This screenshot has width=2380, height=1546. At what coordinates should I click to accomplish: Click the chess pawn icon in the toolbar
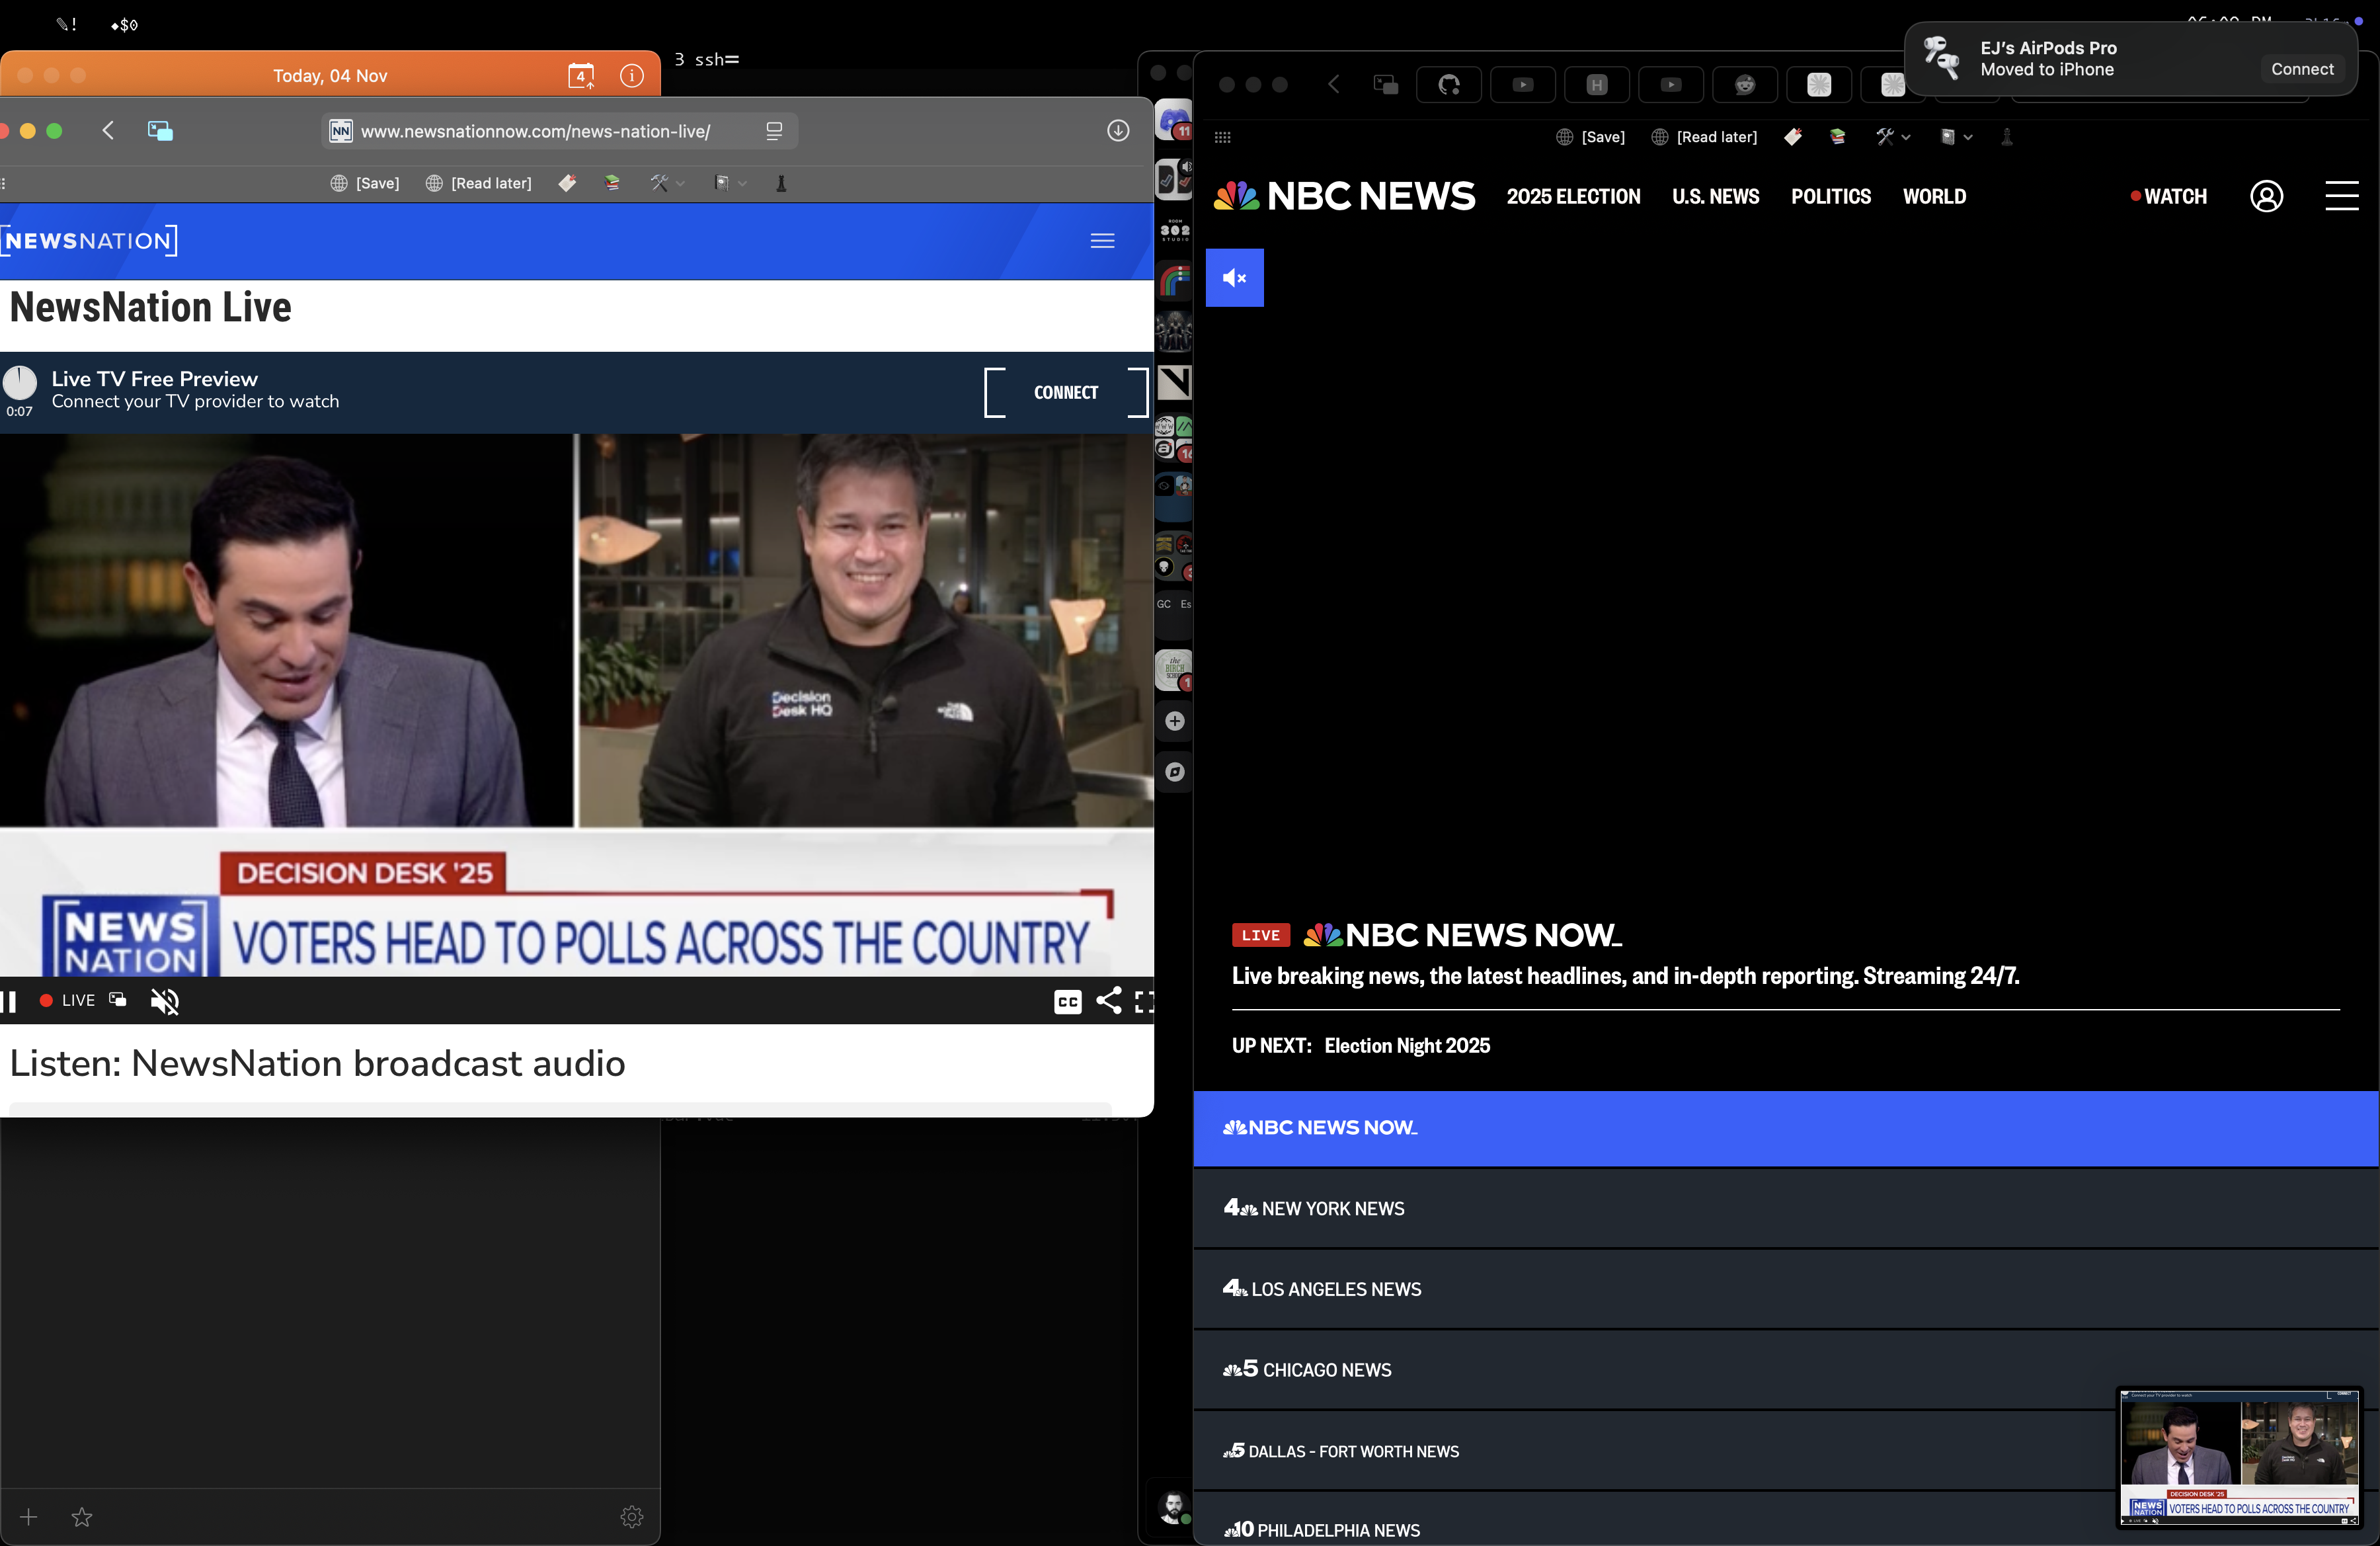pos(781,183)
